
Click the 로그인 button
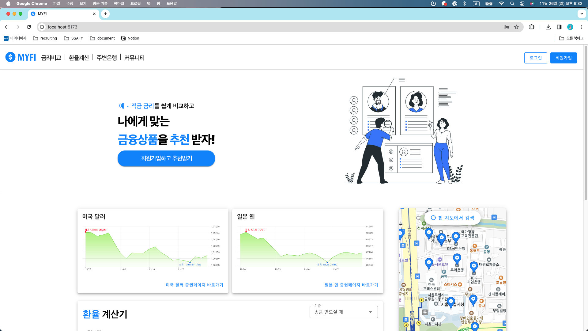(536, 58)
